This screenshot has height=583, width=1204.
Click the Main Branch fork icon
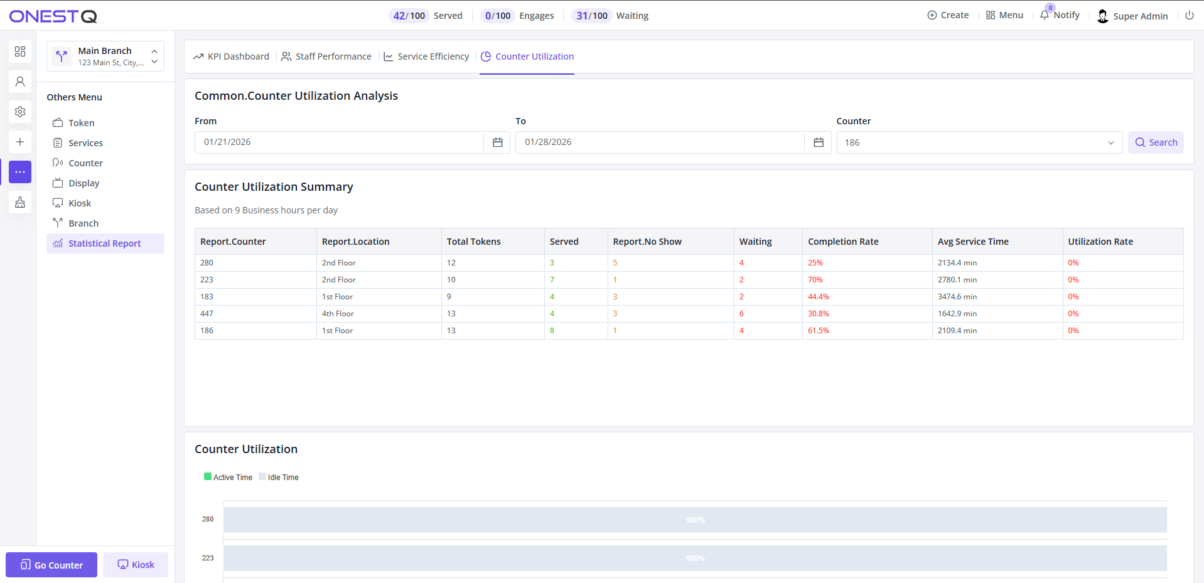point(62,56)
